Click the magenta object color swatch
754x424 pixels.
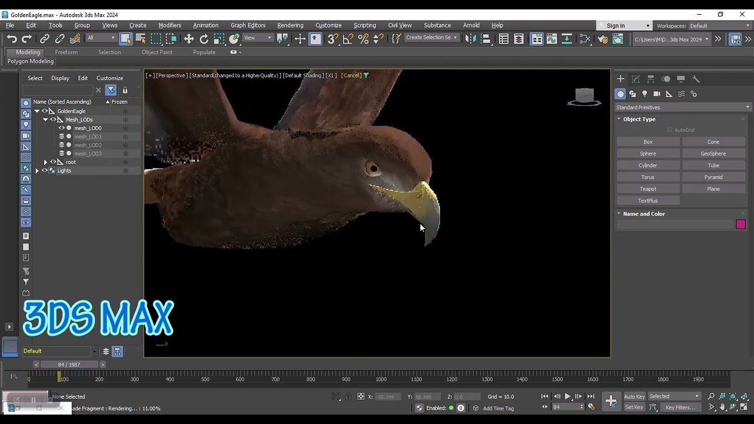point(740,224)
